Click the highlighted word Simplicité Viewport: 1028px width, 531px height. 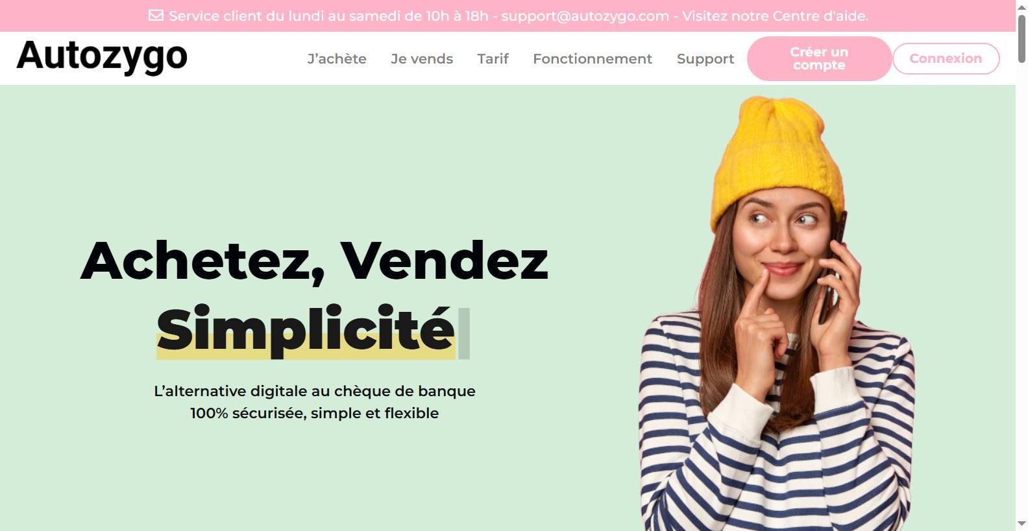(x=306, y=331)
